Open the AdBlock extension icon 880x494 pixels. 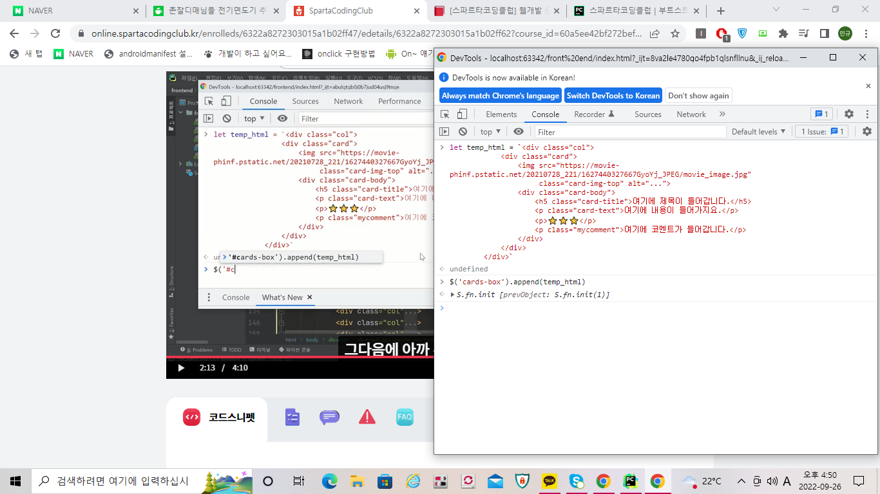point(722,34)
